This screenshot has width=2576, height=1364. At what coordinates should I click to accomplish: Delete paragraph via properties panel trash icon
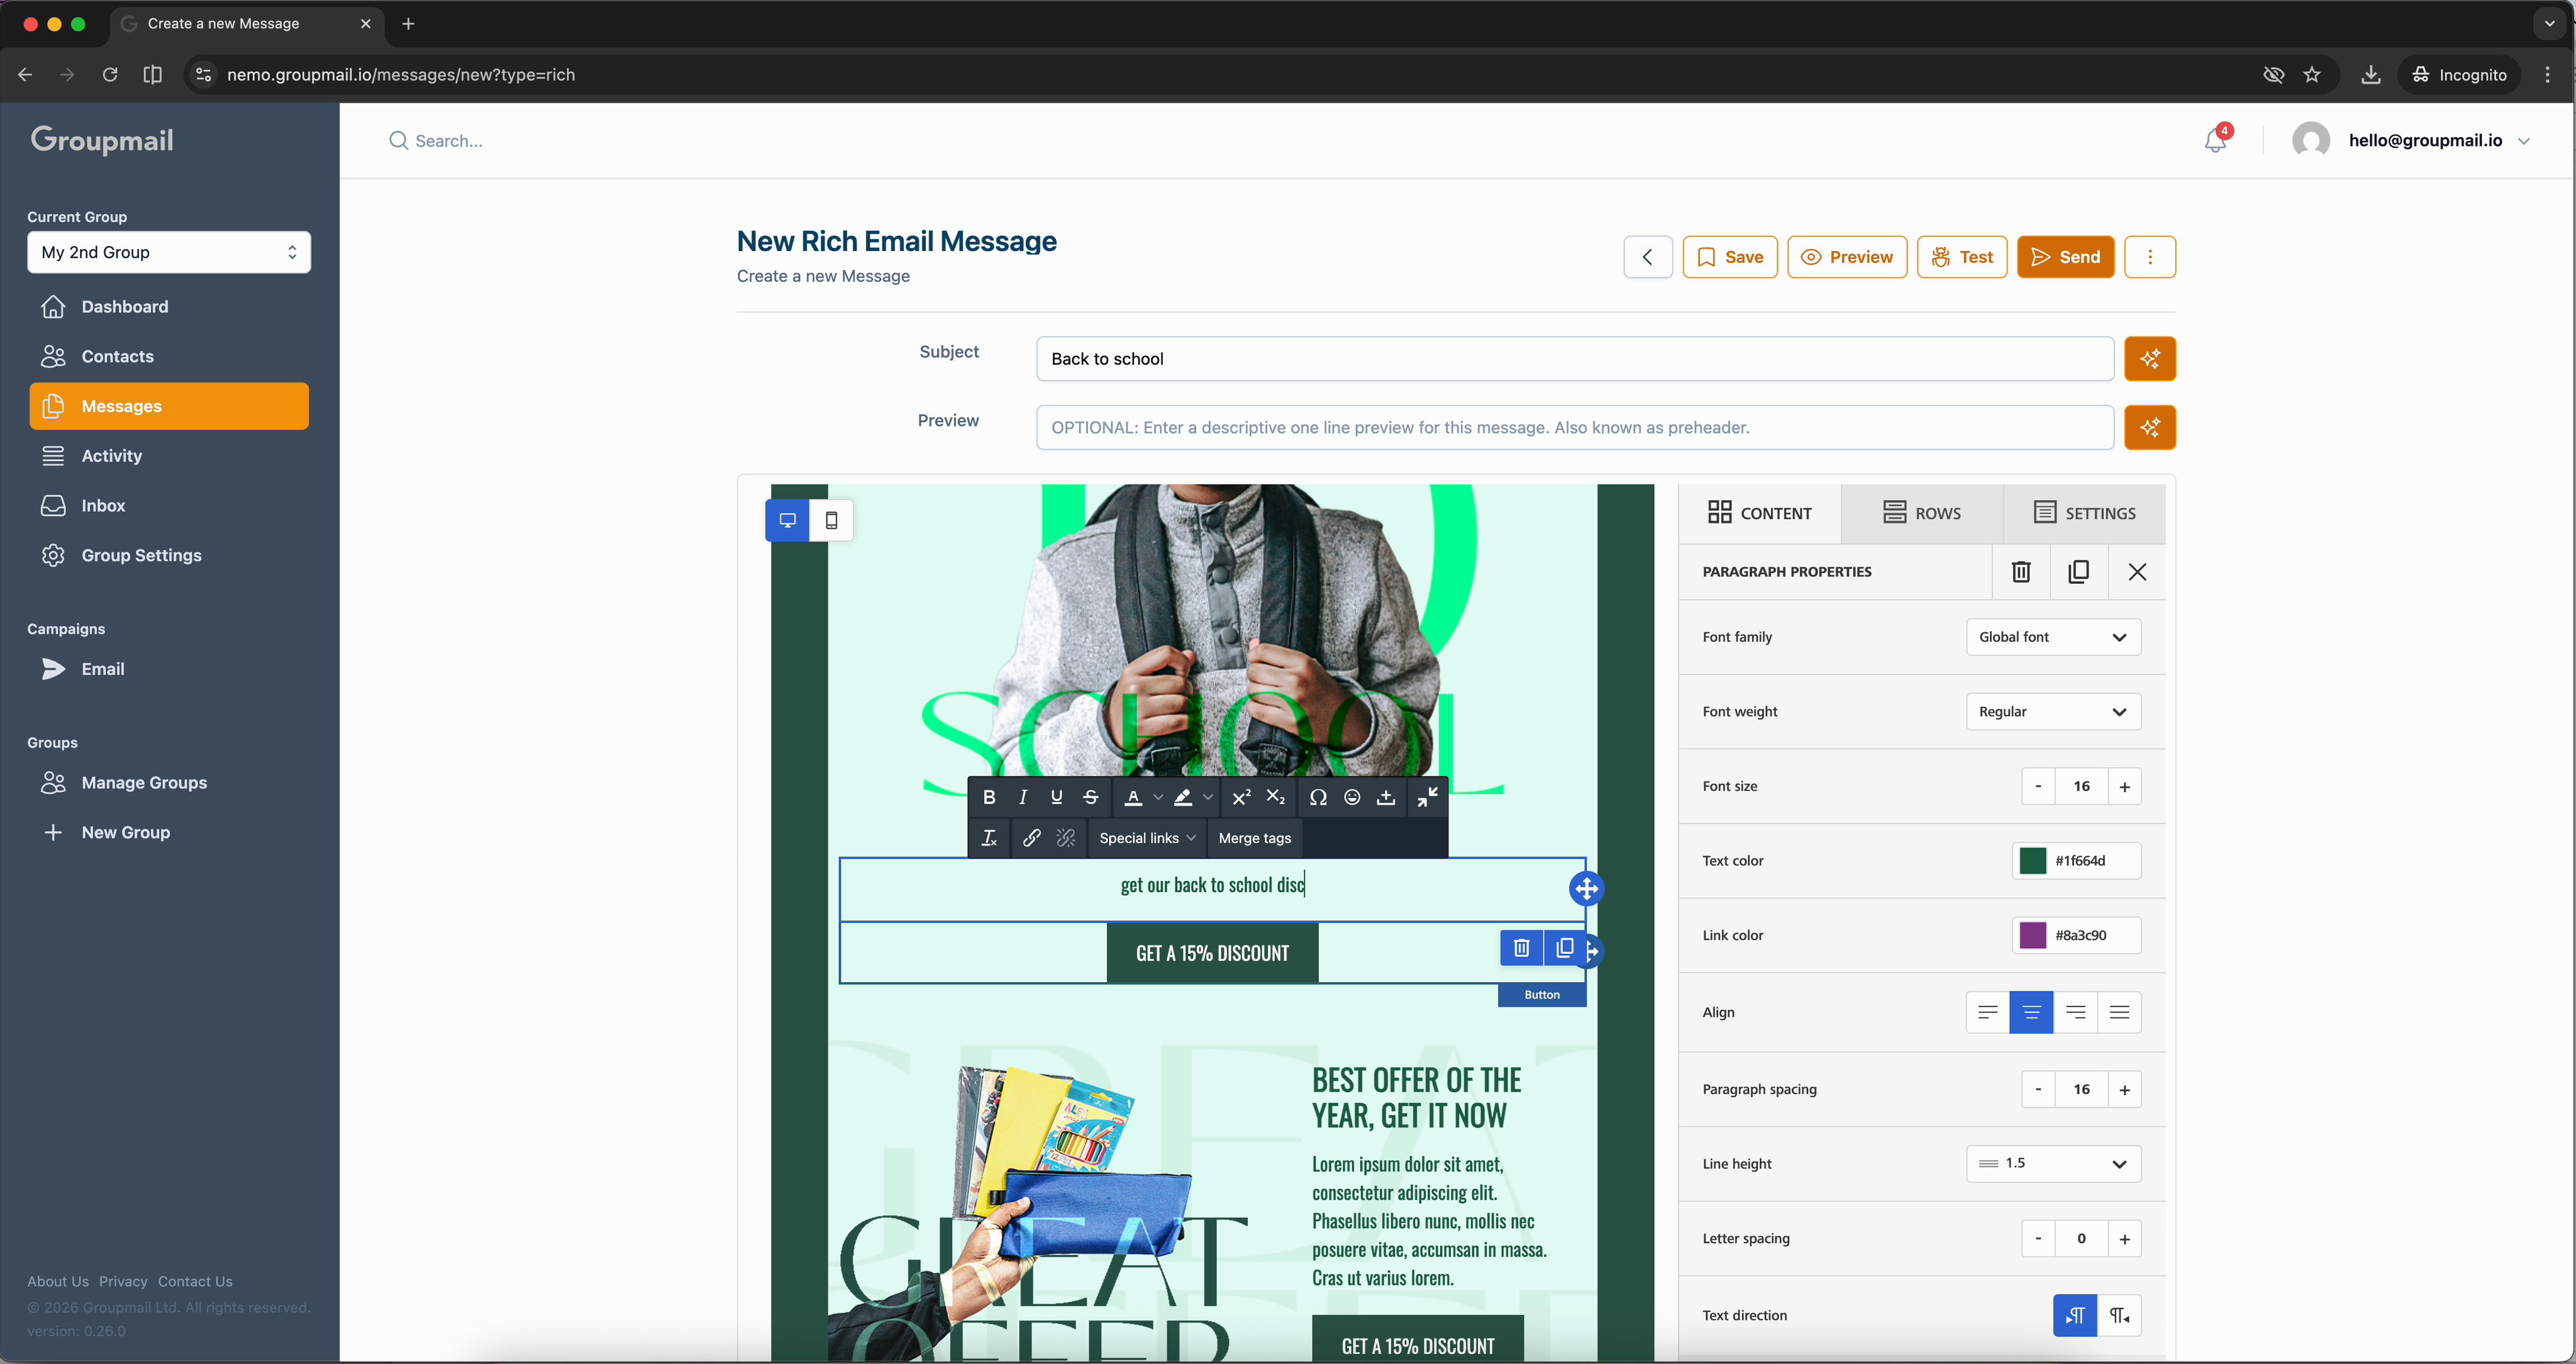point(2021,571)
